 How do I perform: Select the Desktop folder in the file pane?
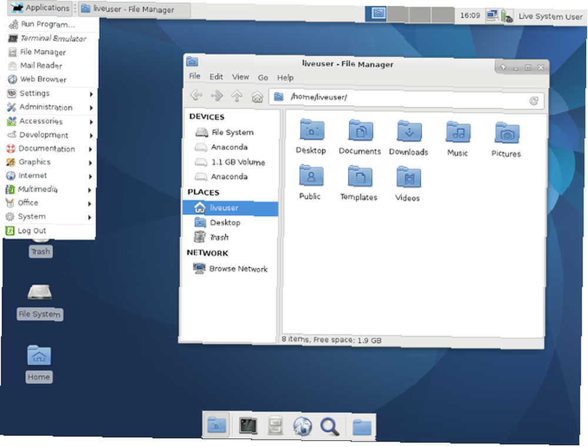(x=312, y=130)
